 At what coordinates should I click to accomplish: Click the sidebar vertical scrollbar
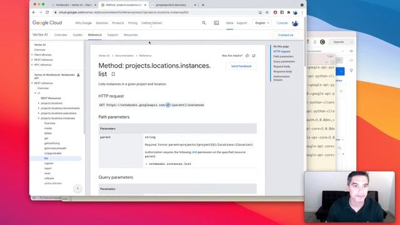tap(84, 87)
